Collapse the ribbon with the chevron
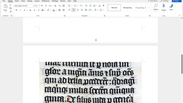 (x=180, y=15)
